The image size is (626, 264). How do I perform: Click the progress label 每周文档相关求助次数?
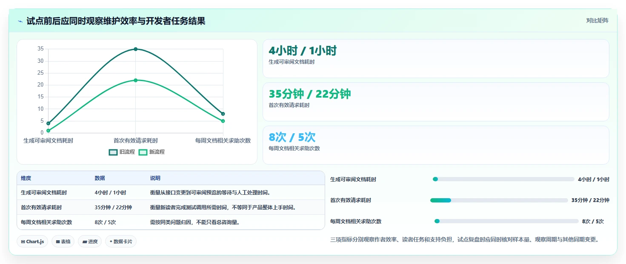[356, 222]
